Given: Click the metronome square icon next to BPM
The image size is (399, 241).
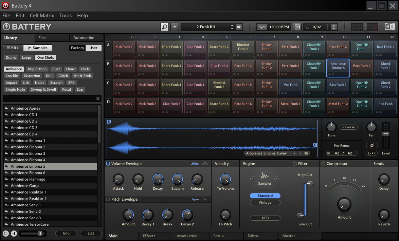Looking at the screenshot, I should pos(297,27).
